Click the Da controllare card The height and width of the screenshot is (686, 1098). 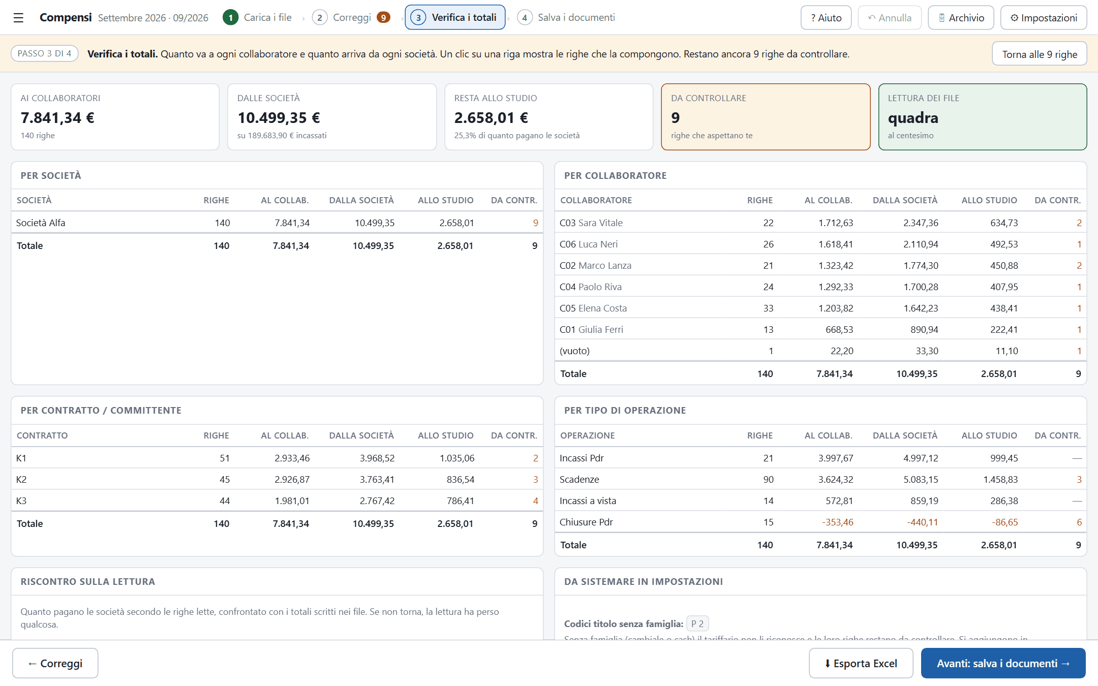766,117
